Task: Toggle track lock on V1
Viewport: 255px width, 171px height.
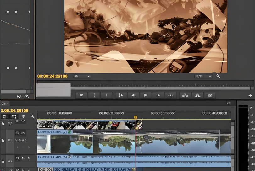Action: (x=3, y=140)
